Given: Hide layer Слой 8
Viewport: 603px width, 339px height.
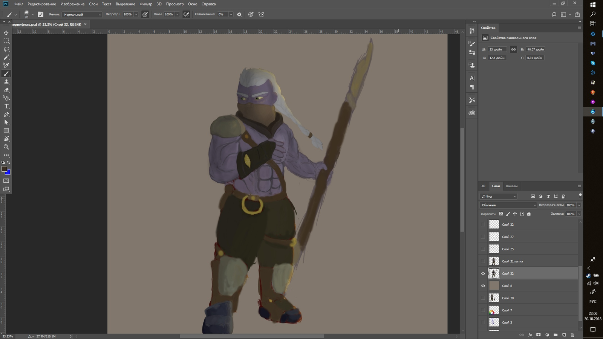Looking at the screenshot, I should coord(483,286).
